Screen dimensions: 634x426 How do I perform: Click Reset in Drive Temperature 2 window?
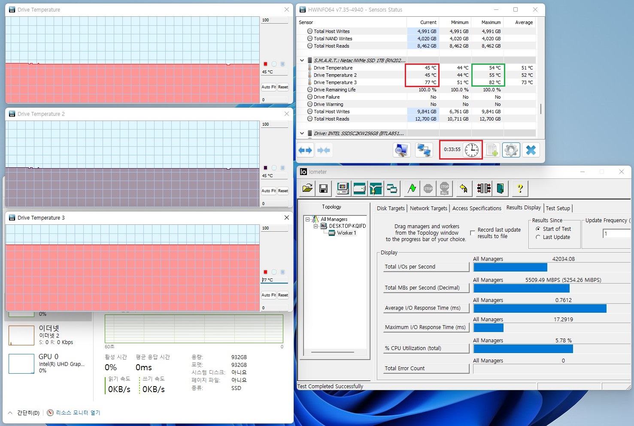pyautogui.click(x=283, y=191)
